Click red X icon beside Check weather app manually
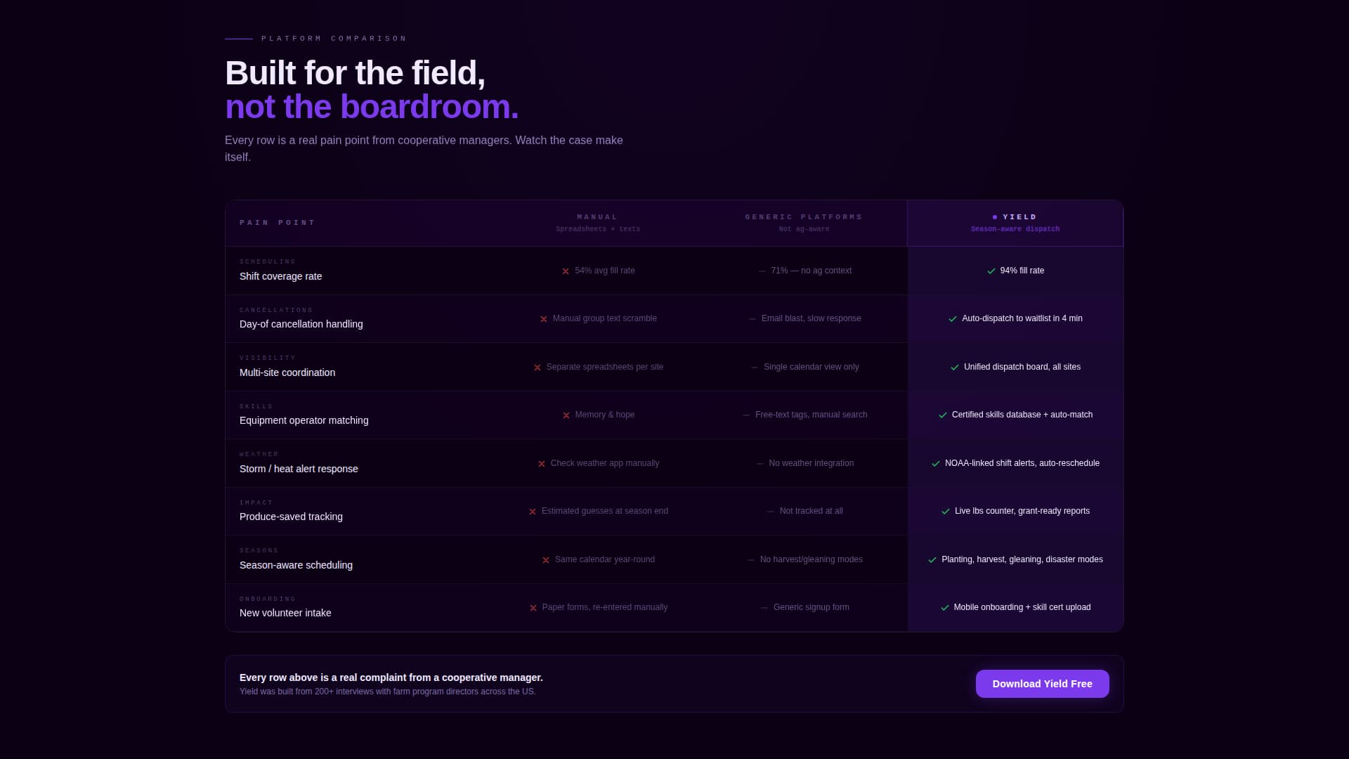Screen dimensions: 1349x759 coord(542,464)
